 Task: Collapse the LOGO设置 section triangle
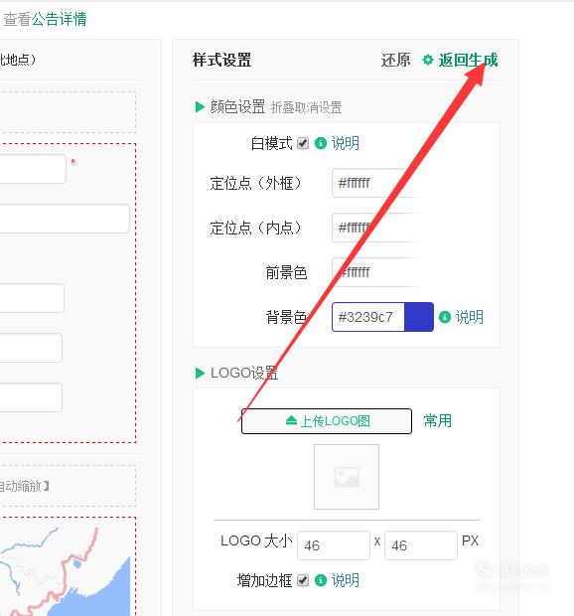click(200, 374)
